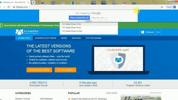
Task: Click the New Generator advertisement image
Action: pos(141,97)
